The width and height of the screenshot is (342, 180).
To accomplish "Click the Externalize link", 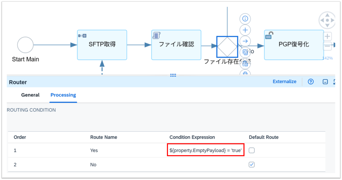I will [284, 81].
